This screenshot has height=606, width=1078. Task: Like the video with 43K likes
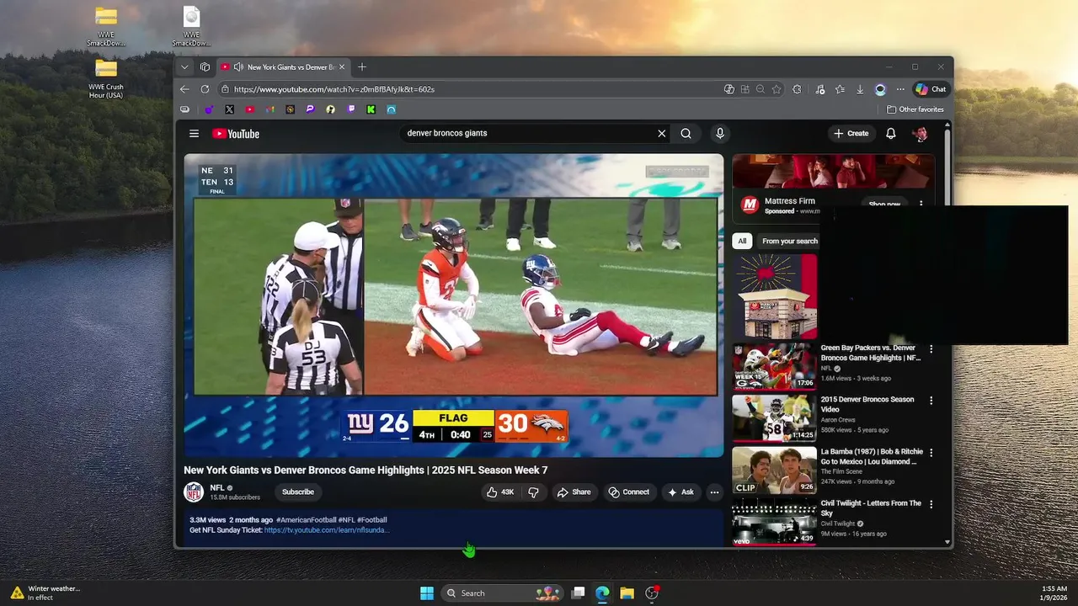tap(500, 492)
